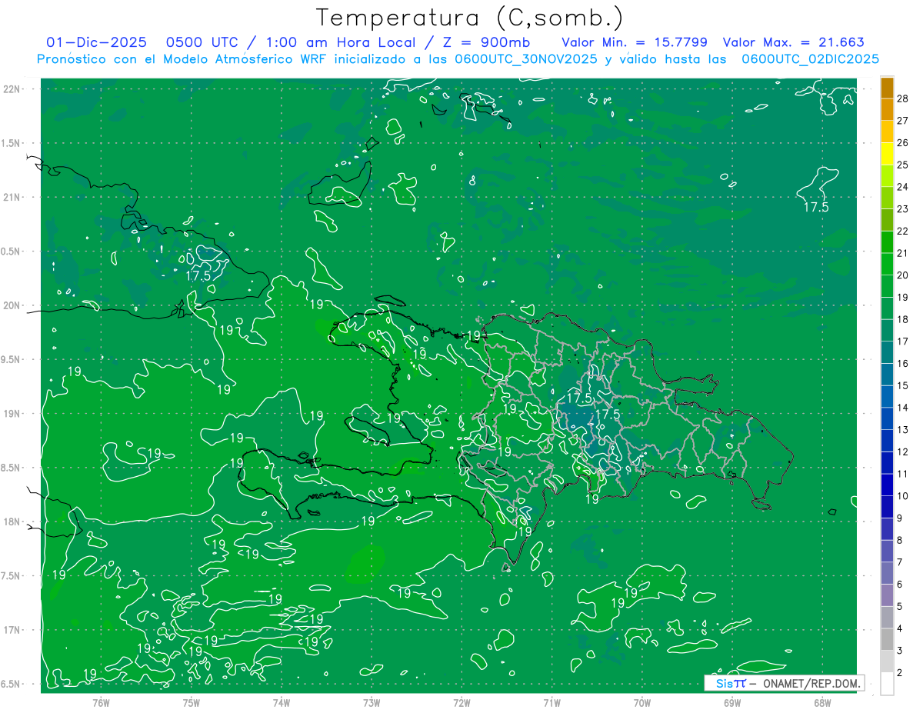923x713 pixels.
Task: Click the '71W' longitude axis label
Action: (x=551, y=703)
